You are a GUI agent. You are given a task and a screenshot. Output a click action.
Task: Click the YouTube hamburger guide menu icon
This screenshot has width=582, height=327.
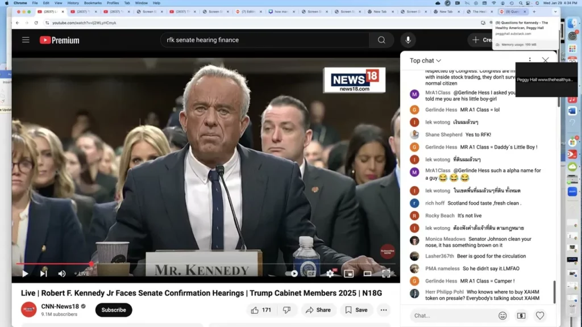pyautogui.click(x=26, y=40)
